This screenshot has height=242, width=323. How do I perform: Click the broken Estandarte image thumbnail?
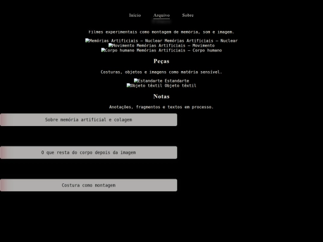[x=148, y=81]
